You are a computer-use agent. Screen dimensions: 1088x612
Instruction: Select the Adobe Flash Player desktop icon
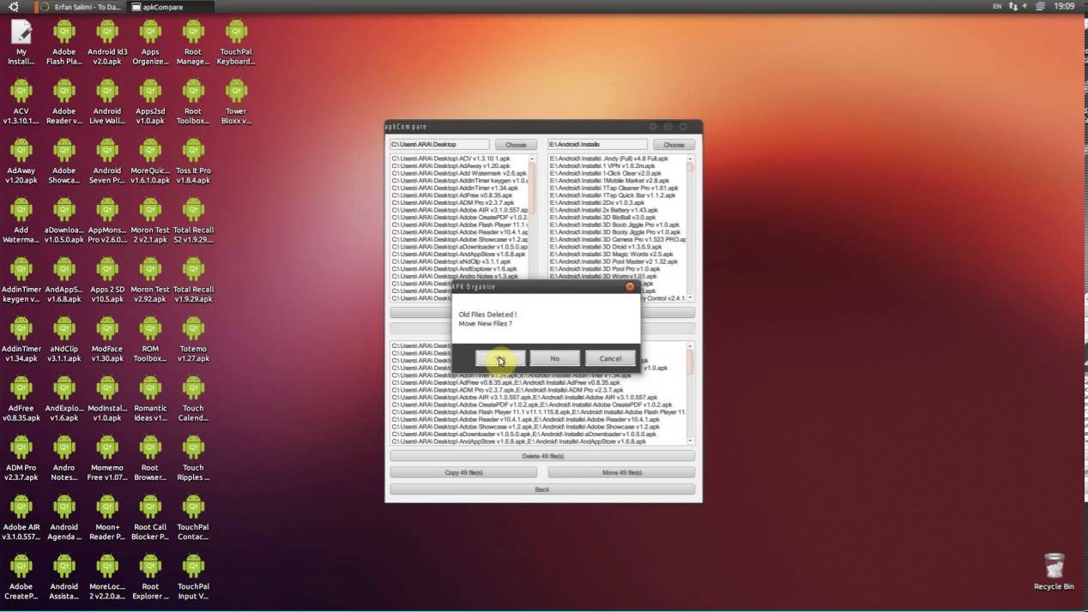(x=64, y=43)
